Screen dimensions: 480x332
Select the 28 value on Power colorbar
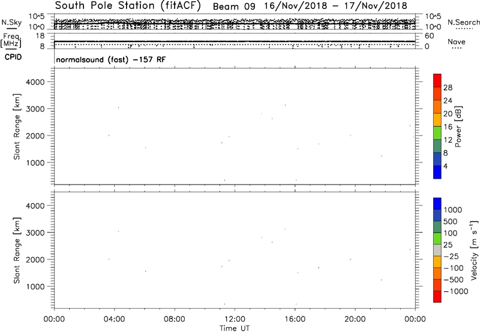[448, 87]
